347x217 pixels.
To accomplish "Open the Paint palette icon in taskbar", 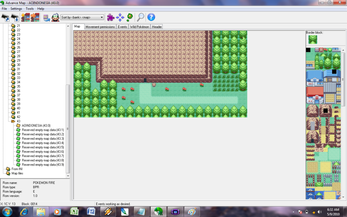I will 192,212.
